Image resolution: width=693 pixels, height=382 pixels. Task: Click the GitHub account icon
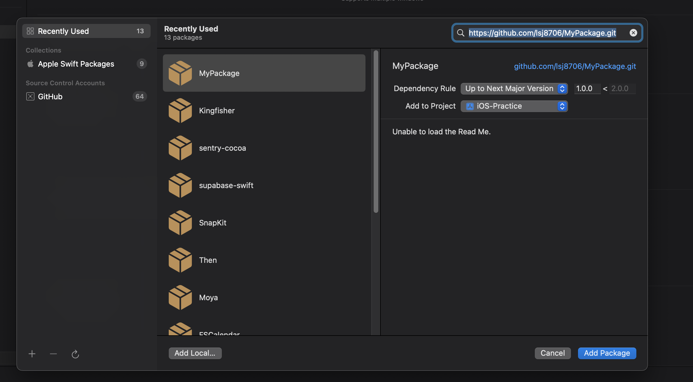[30, 96]
